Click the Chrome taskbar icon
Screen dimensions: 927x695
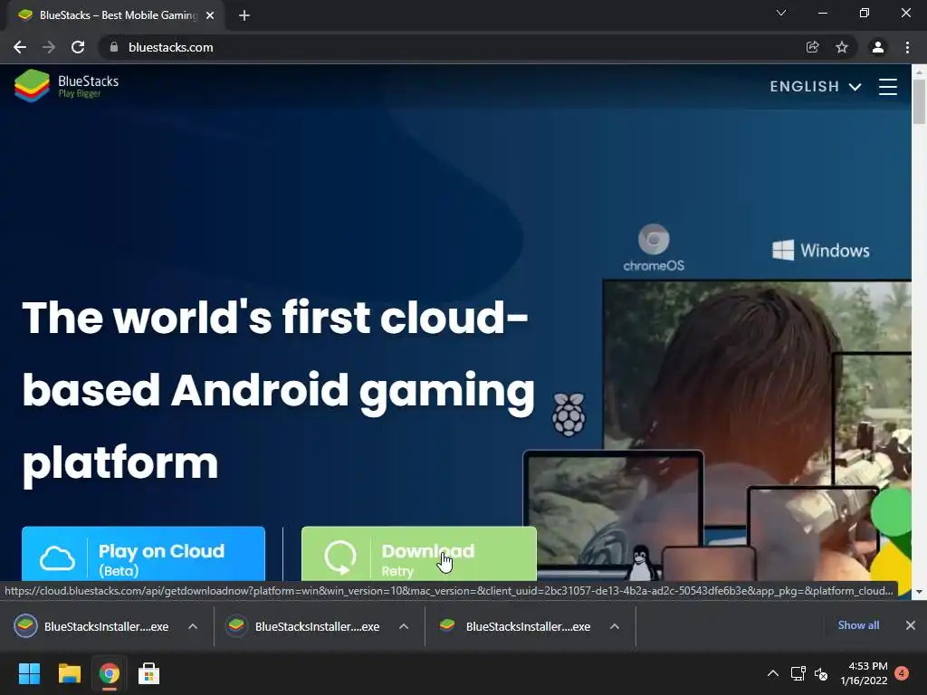pos(110,673)
